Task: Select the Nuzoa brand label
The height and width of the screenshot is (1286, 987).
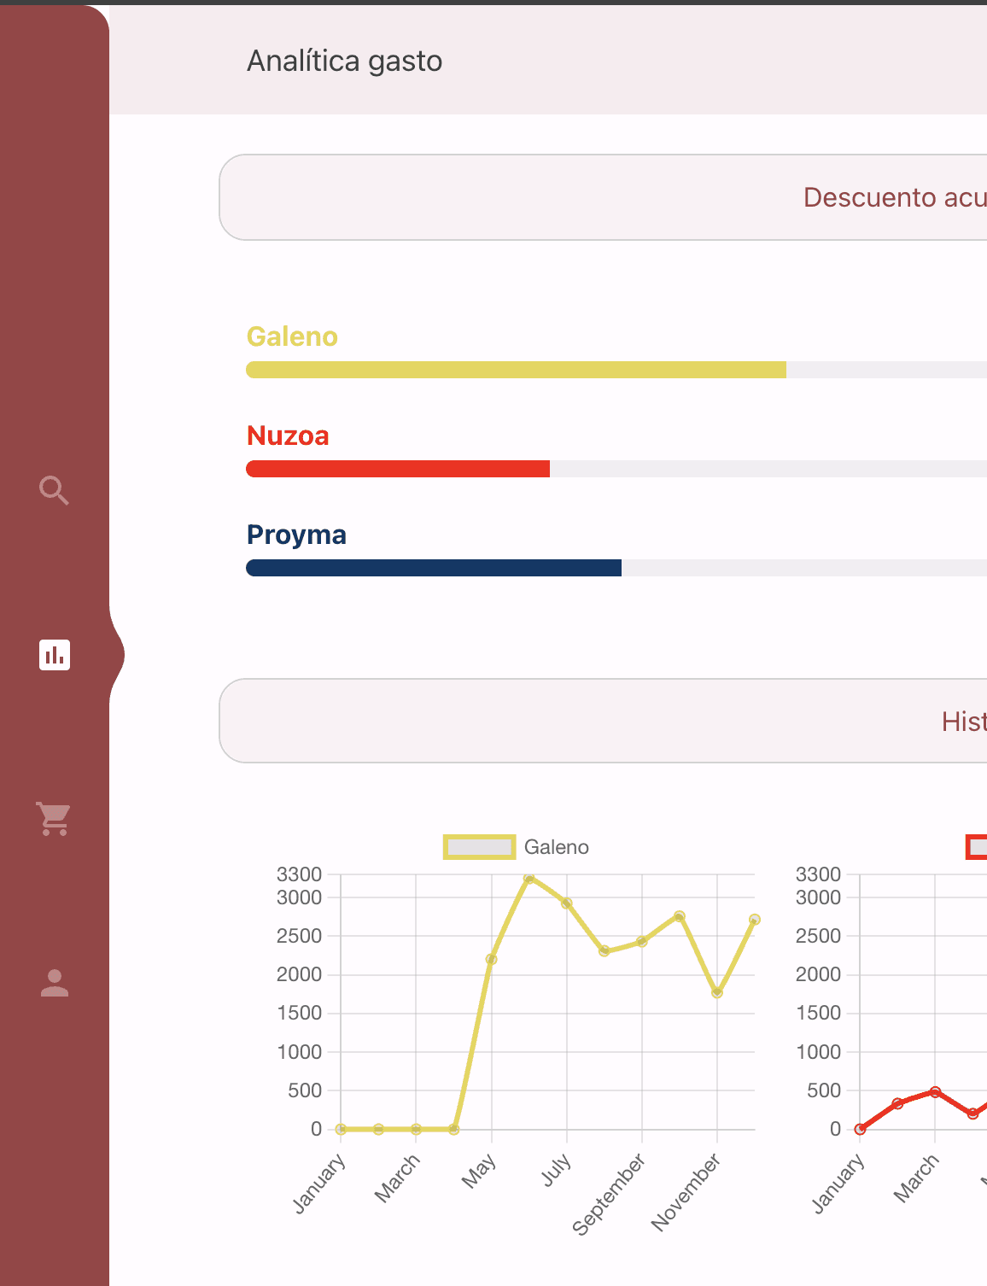Action: (288, 436)
